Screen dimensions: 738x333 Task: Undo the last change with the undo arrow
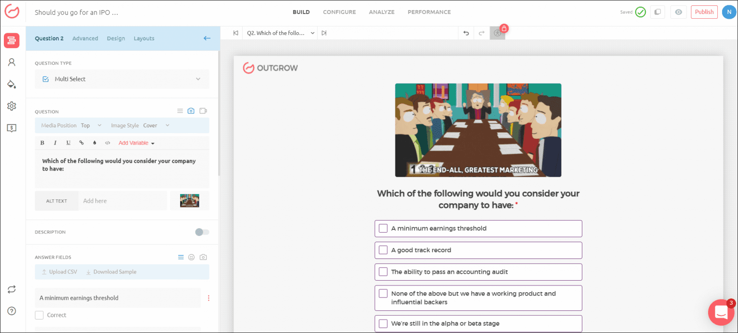[x=466, y=33]
